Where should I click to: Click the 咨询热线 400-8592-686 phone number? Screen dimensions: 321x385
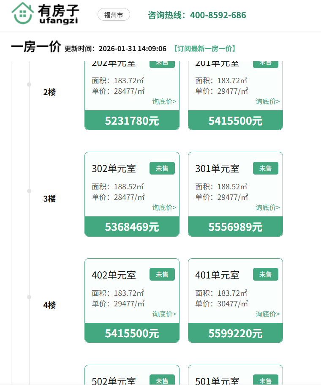(197, 15)
